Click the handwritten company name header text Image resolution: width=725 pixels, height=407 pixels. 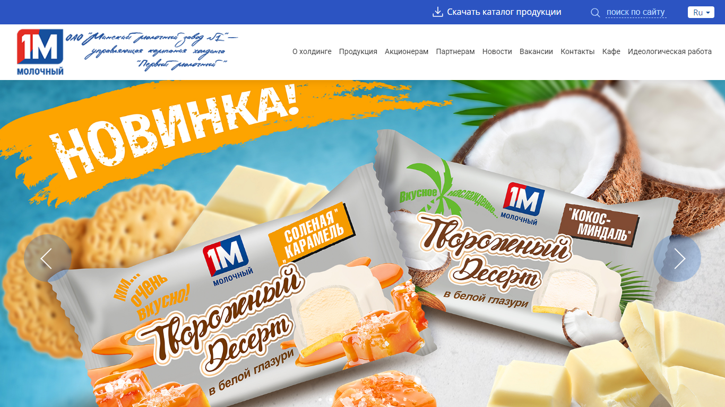pos(152,51)
